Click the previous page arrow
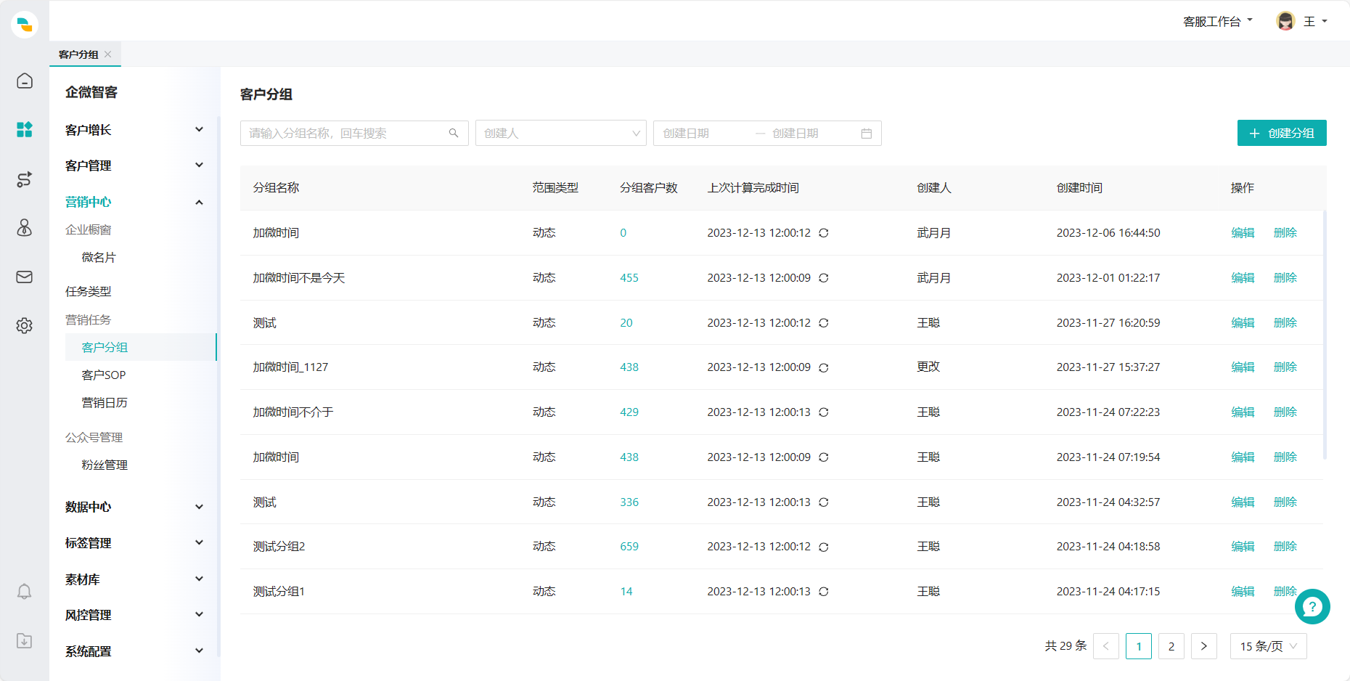1350x681 pixels. 1106,646
